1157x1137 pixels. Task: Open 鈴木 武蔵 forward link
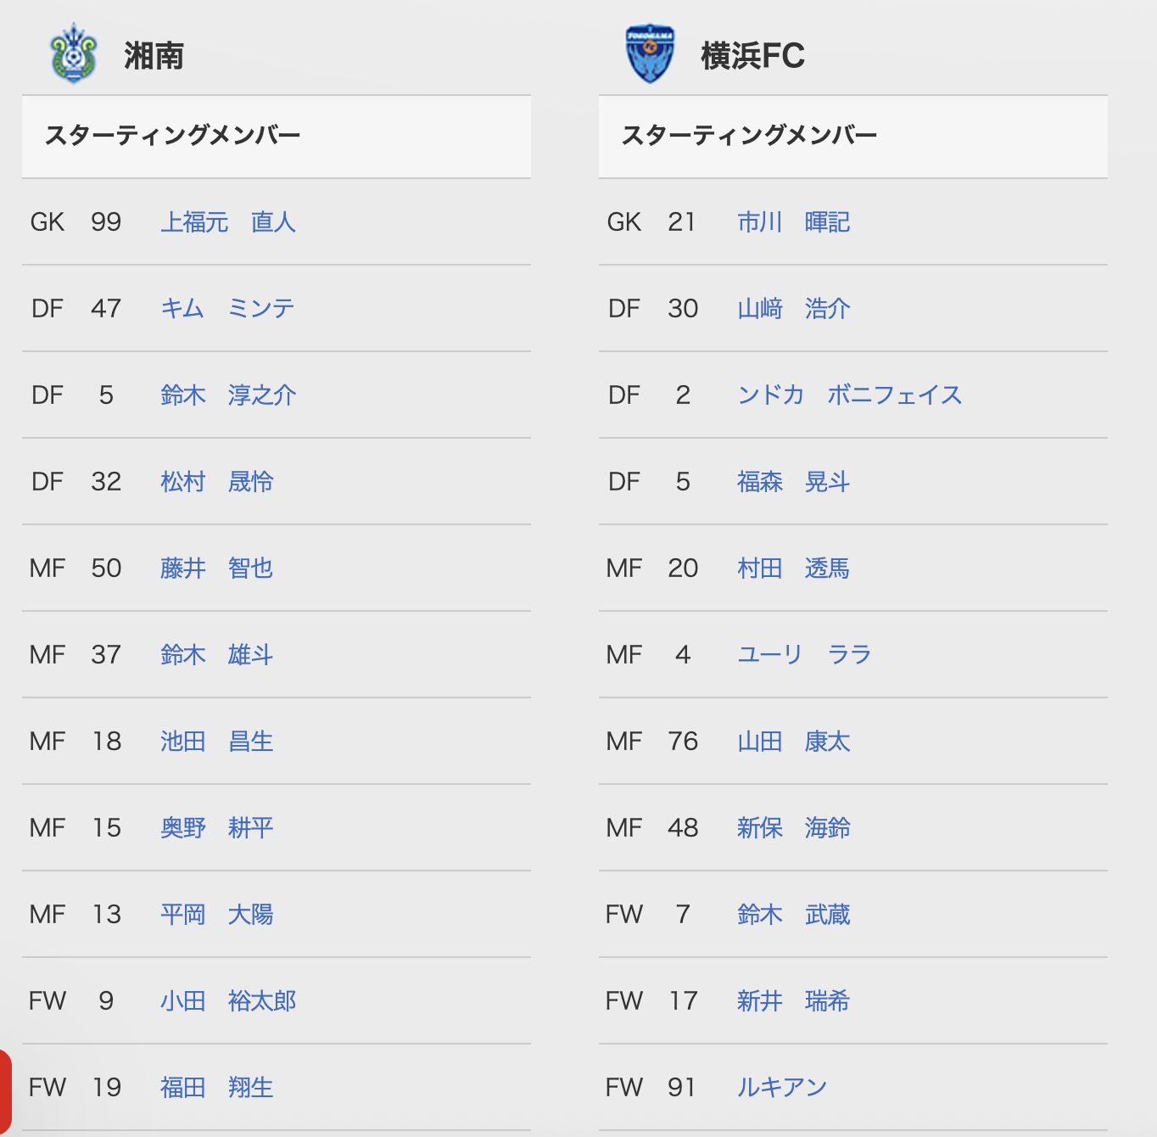[x=794, y=915]
